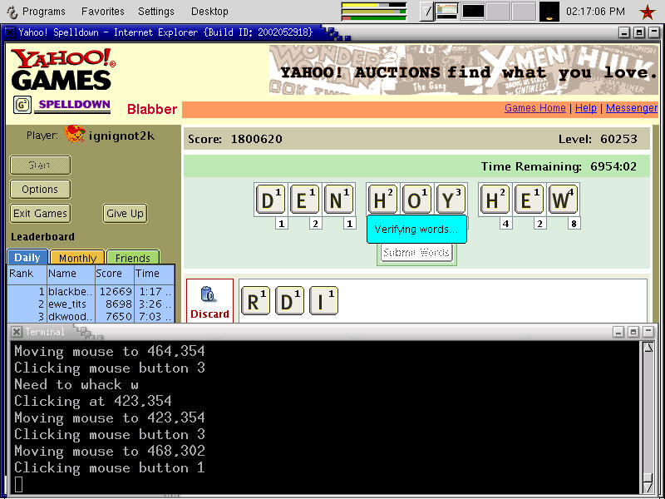
Task: Click the G2 Spelldown logo icon
Action: pos(22,105)
